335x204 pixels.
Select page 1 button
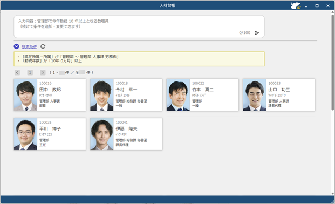point(30,72)
